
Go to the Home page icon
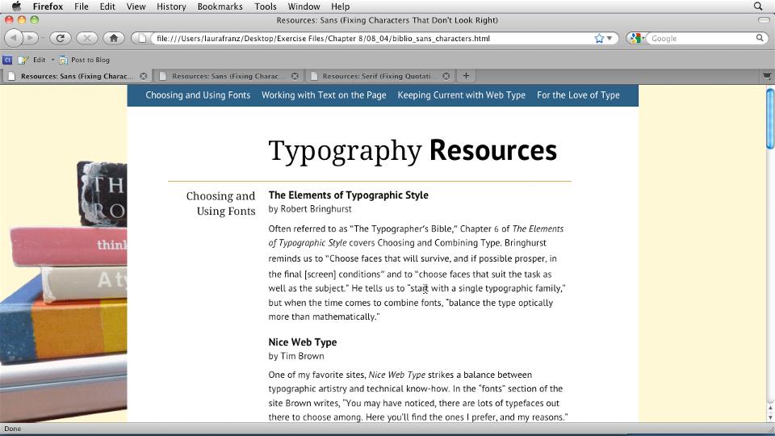coord(114,38)
